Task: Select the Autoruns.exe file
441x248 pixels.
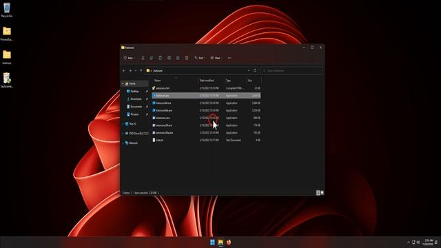Action: pyautogui.click(x=206, y=96)
